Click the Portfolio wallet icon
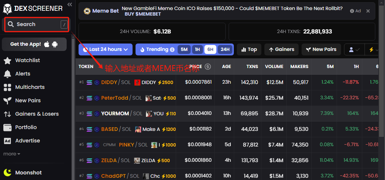Screen dimensions: 385x180 click(7, 128)
